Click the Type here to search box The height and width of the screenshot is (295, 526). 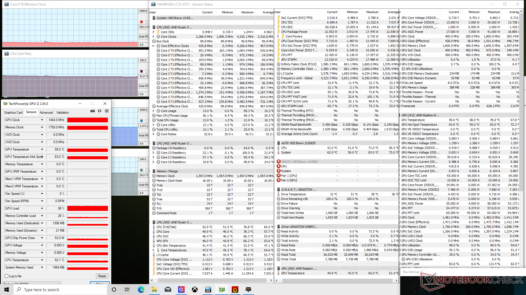[60, 290]
